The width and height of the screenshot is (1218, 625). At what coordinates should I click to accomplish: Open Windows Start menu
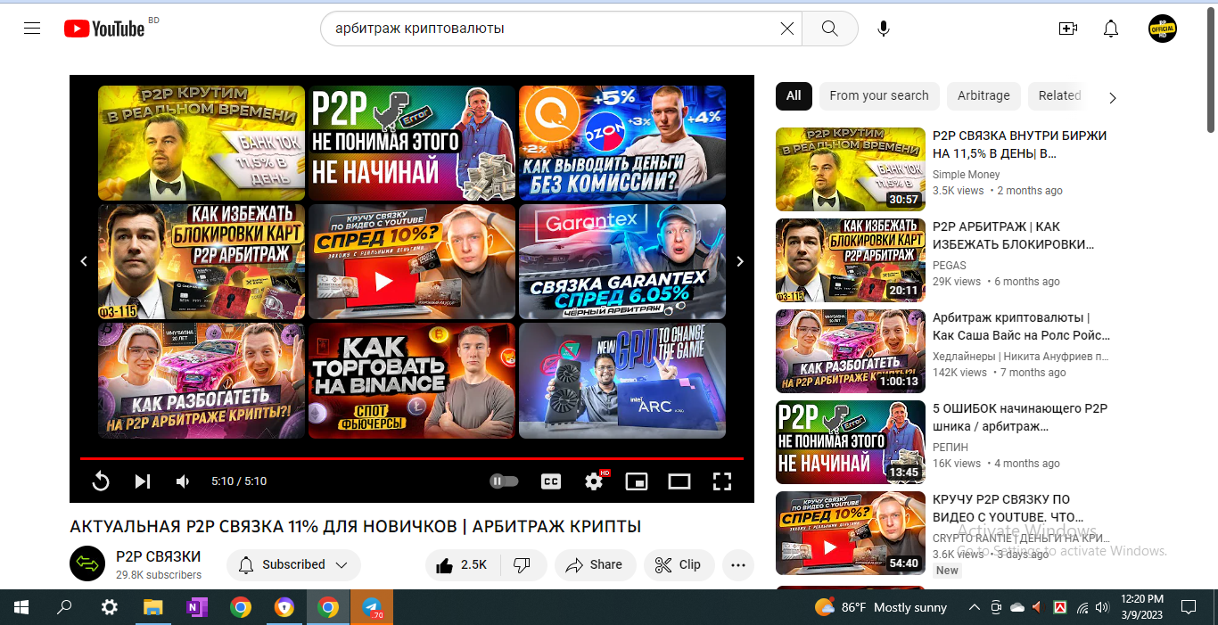(21, 607)
